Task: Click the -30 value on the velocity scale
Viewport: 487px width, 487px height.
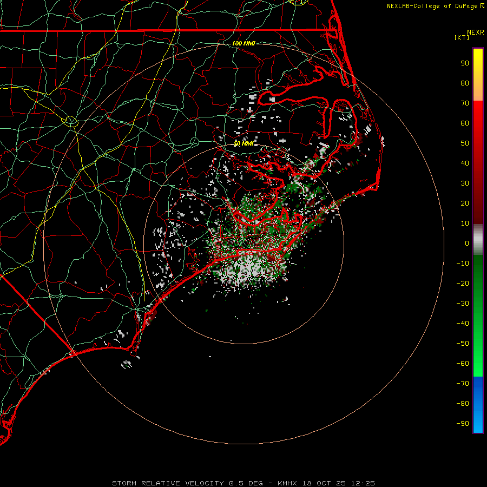Action: click(463, 304)
